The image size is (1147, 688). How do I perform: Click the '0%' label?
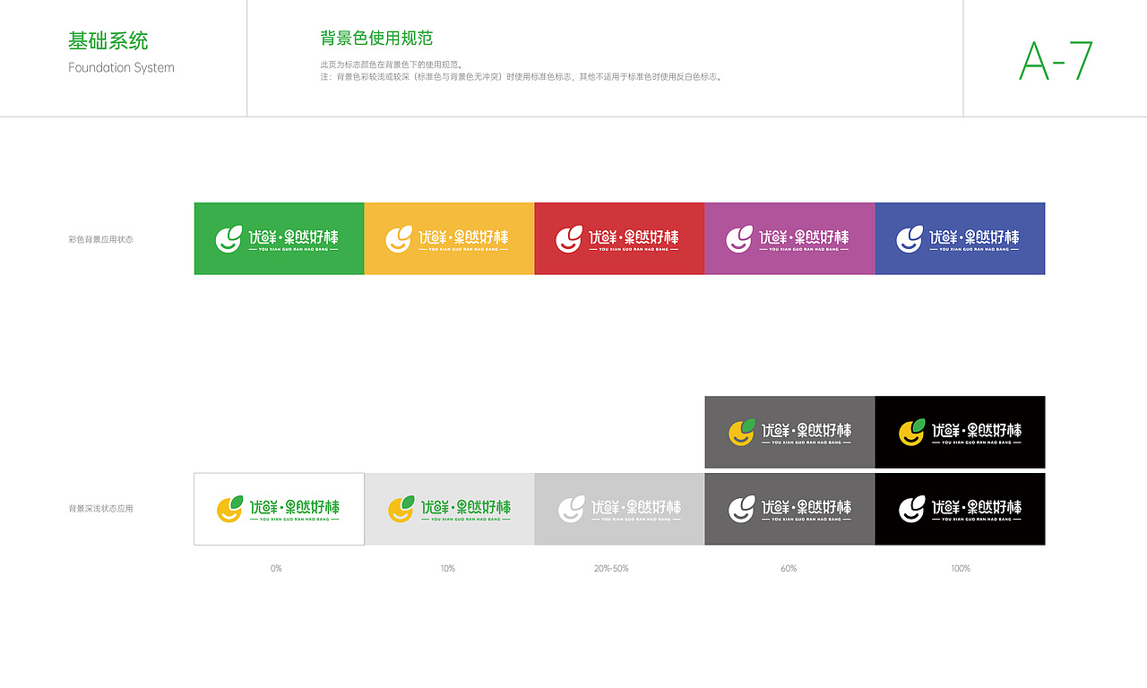pyautogui.click(x=276, y=569)
